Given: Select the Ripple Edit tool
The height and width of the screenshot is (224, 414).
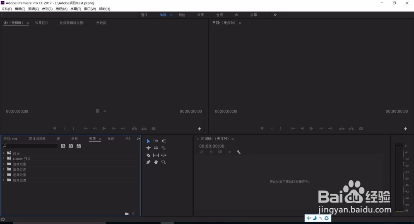Looking at the screenshot, I should tap(148, 148).
